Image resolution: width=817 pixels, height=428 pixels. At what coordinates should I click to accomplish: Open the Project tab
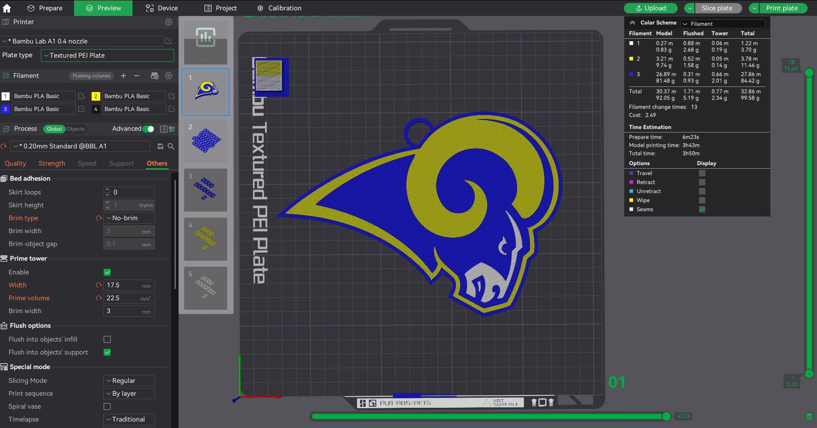coord(220,8)
